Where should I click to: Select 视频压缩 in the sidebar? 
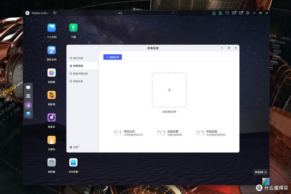point(83,66)
